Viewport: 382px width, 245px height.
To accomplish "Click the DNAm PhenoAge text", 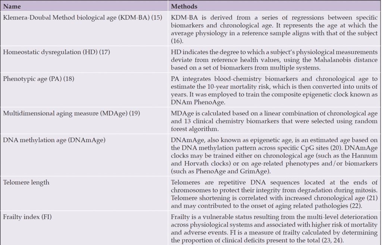I will [197, 102].
